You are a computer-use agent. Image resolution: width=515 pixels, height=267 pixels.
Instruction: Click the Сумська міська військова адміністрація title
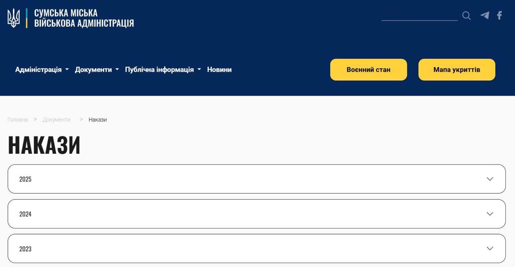pyautogui.click(x=84, y=18)
